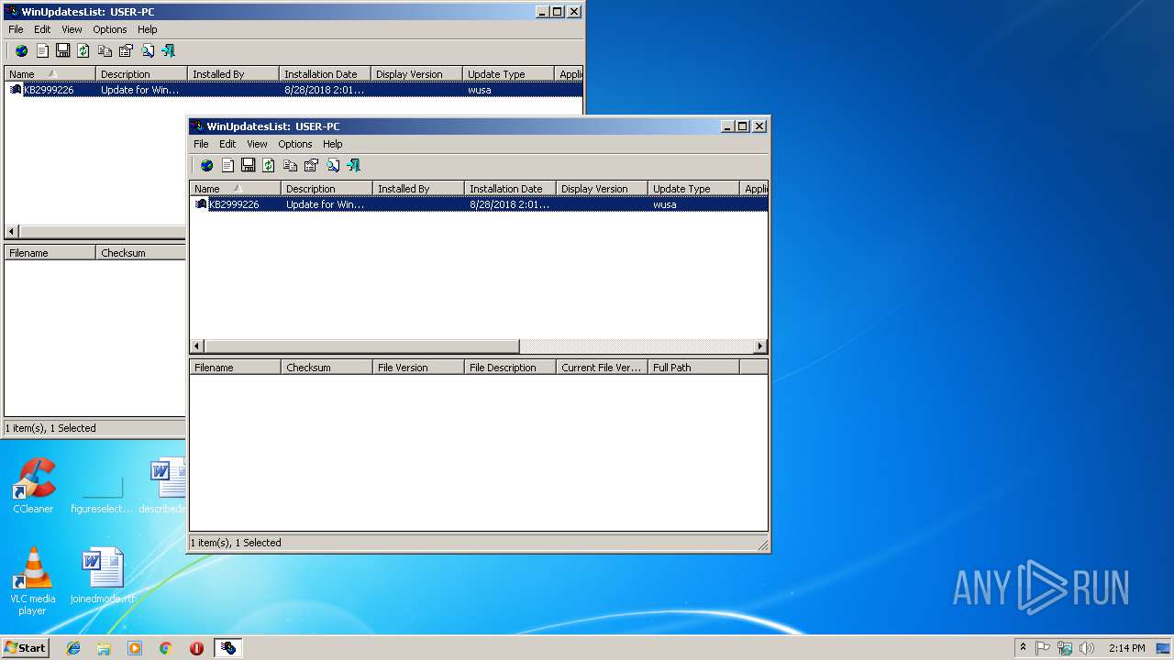Sort by Display Version column in front window

coord(602,189)
